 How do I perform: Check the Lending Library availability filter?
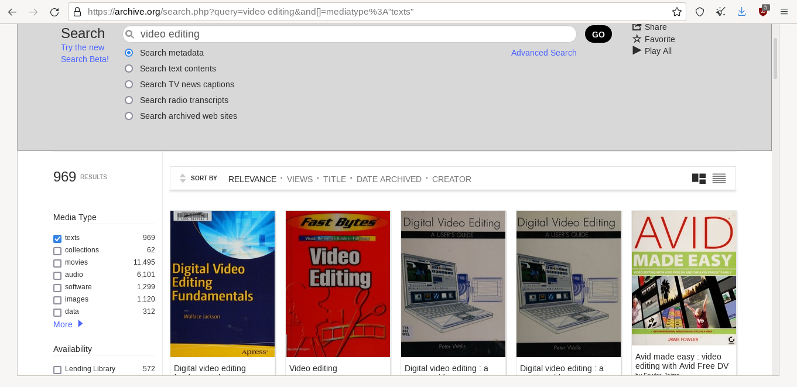57,369
